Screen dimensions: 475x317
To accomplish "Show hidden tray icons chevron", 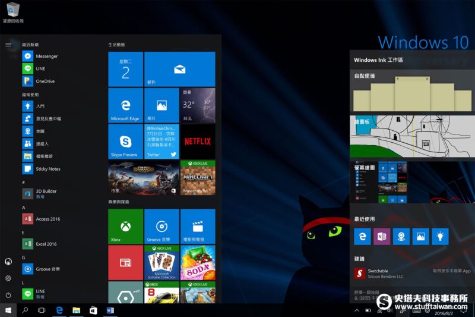I will coord(357,310).
